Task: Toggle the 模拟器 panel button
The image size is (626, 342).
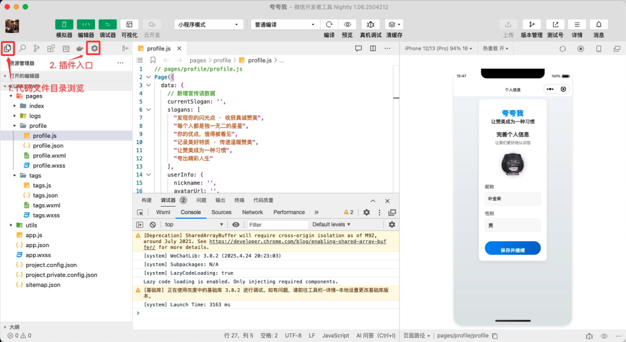Action: pyautogui.click(x=64, y=25)
